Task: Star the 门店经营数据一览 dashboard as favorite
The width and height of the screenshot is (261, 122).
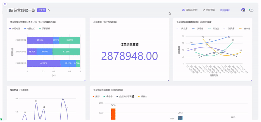Action: point(49,10)
